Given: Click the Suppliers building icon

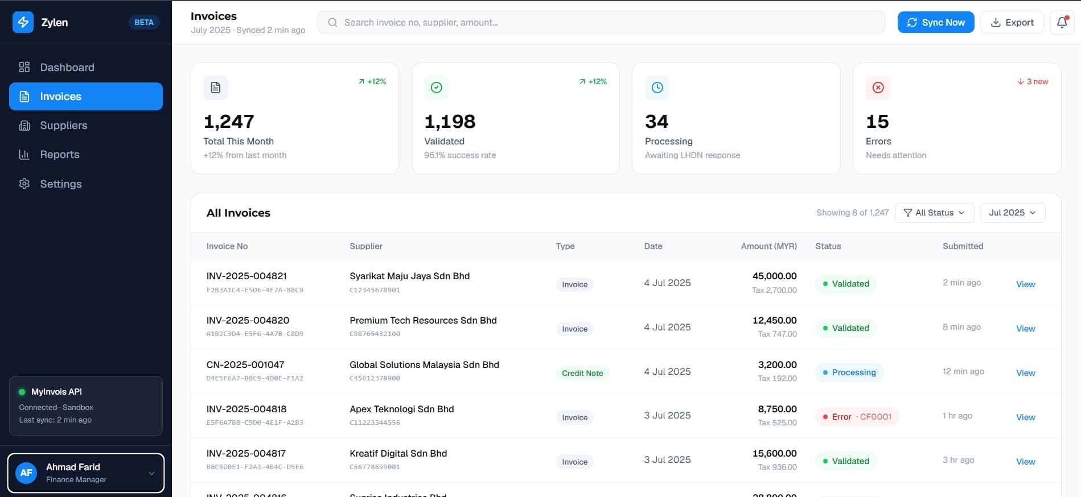Looking at the screenshot, I should pos(24,125).
